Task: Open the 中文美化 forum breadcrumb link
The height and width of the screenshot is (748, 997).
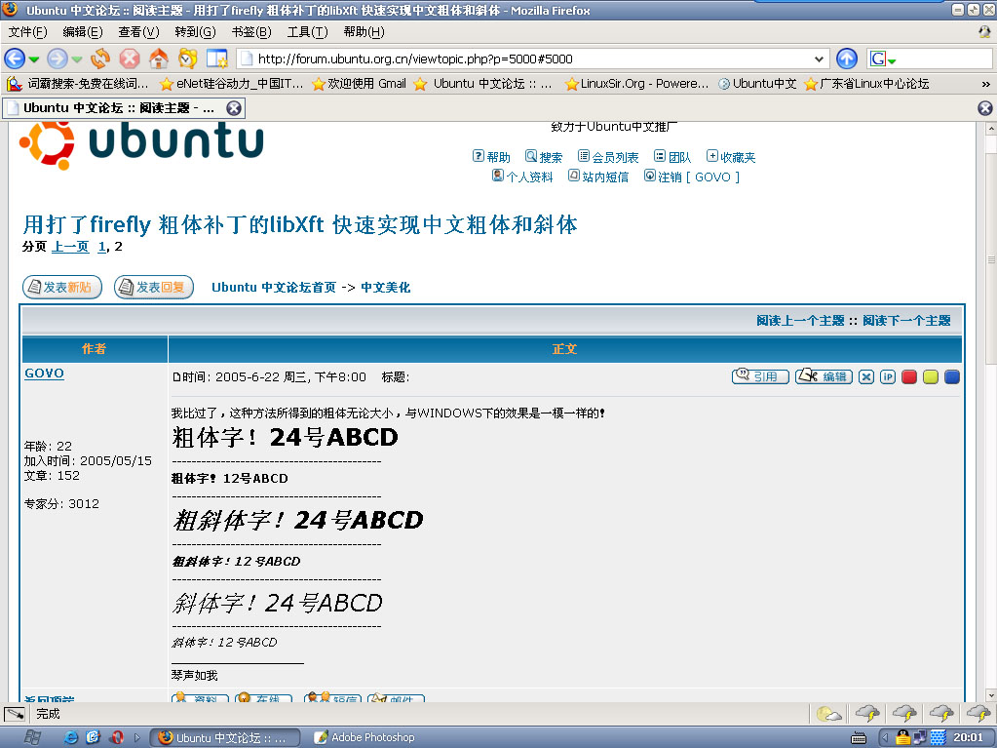Action: click(385, 287)
